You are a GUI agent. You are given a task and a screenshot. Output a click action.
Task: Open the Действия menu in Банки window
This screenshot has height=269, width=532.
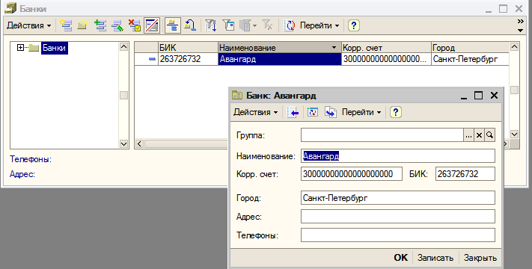pyautogui.click(x=29, y=25)
